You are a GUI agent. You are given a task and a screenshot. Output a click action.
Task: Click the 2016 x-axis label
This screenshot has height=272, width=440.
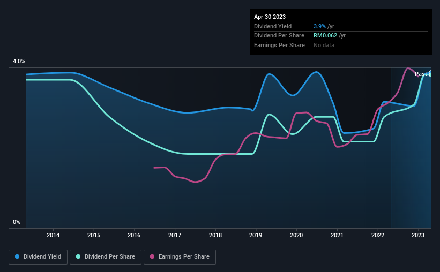134,235
